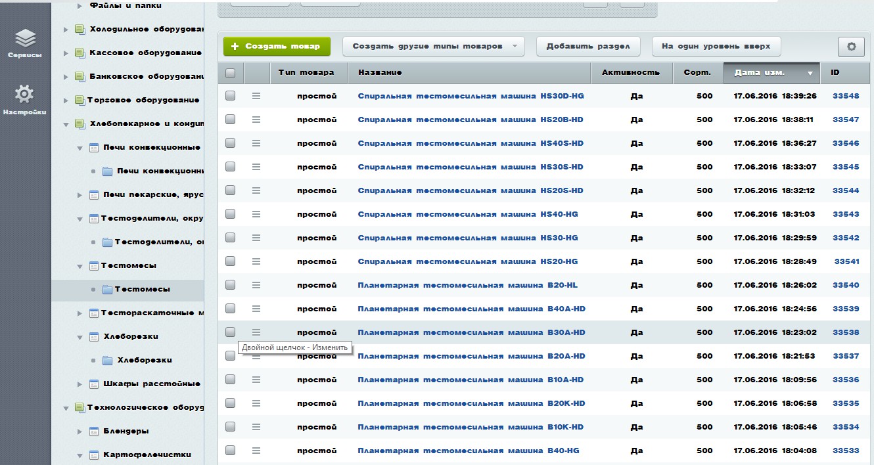This screenshot has height=465, width=874.
Task: Click the Блендеры section icon
Action: click(x=93, y=431)
